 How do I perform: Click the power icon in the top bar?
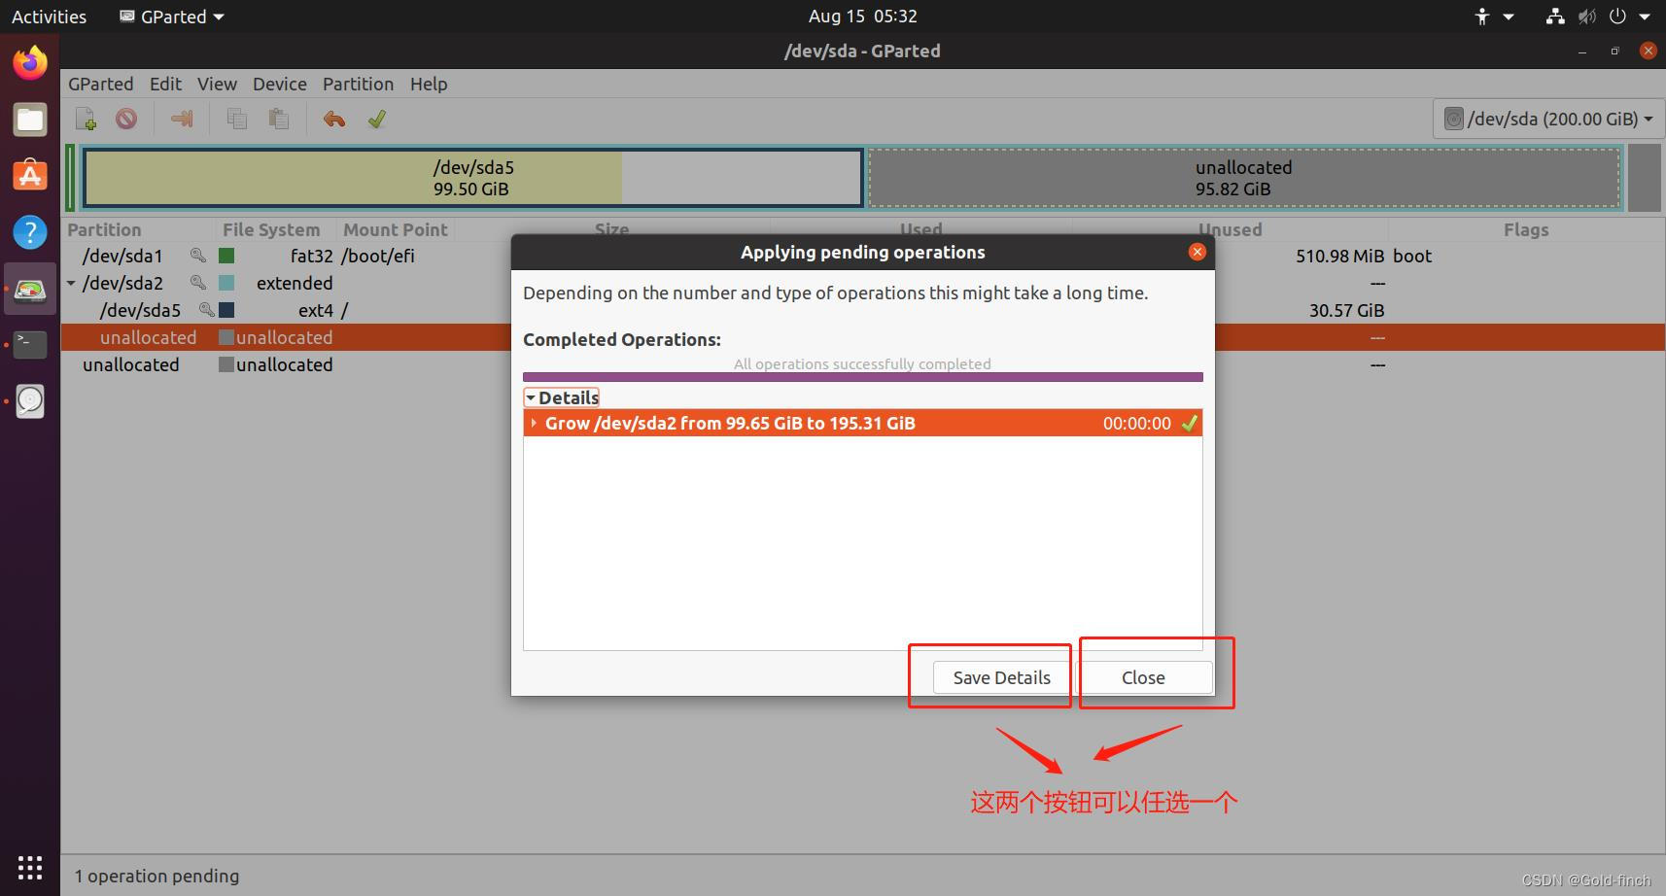(1617, 17)
